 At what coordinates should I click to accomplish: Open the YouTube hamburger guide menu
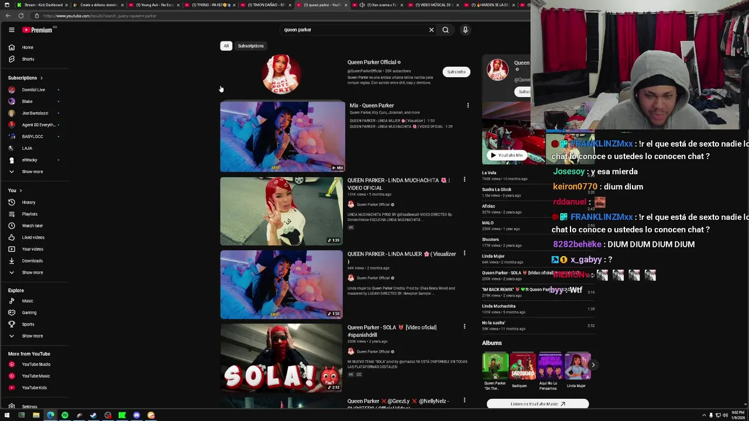[x=11, y=30]
